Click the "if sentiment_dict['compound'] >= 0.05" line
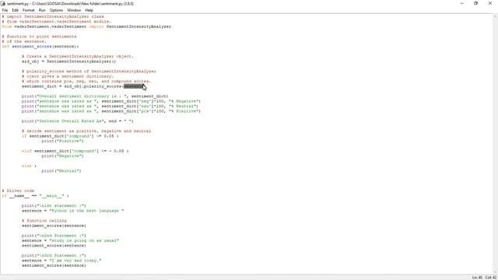Screen dimensions: 498x280 click(x=70, y=136)
